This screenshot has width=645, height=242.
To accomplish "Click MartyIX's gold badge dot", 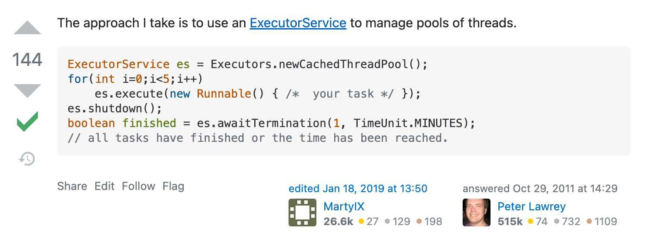I will [x=361, y=222].
